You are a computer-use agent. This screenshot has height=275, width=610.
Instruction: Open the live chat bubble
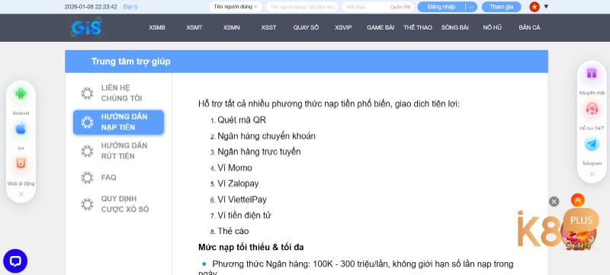[x=15, y=261]
